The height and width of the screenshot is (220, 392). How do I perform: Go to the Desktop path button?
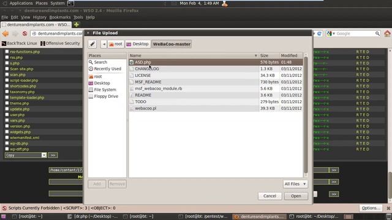point(138,44)
